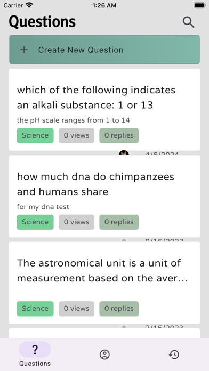Tap the cat avatar under alkali question

tap(124, 152)
